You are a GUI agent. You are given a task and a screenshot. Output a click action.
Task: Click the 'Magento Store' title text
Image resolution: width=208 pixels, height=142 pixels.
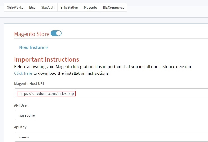point(32,34)
